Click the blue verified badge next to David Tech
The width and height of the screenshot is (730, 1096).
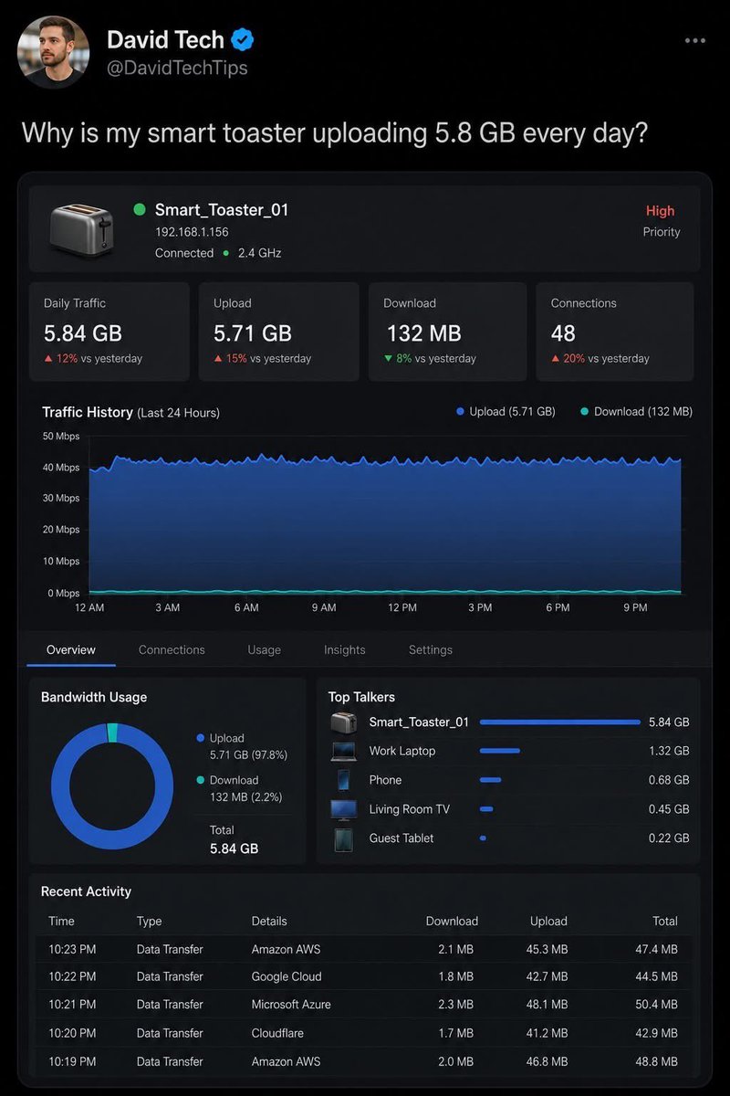pos(243,39)
